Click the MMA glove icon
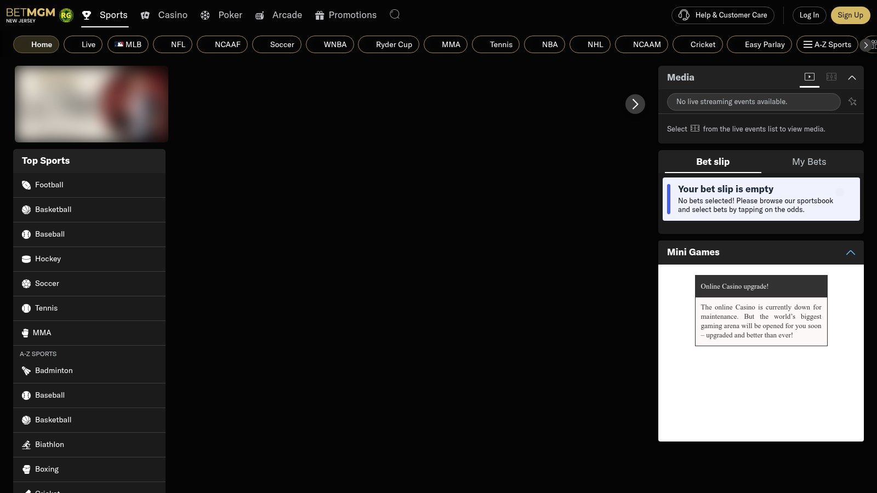Viewport: 877px width, 493px height. pyautogui.click(x=25, y=333)
